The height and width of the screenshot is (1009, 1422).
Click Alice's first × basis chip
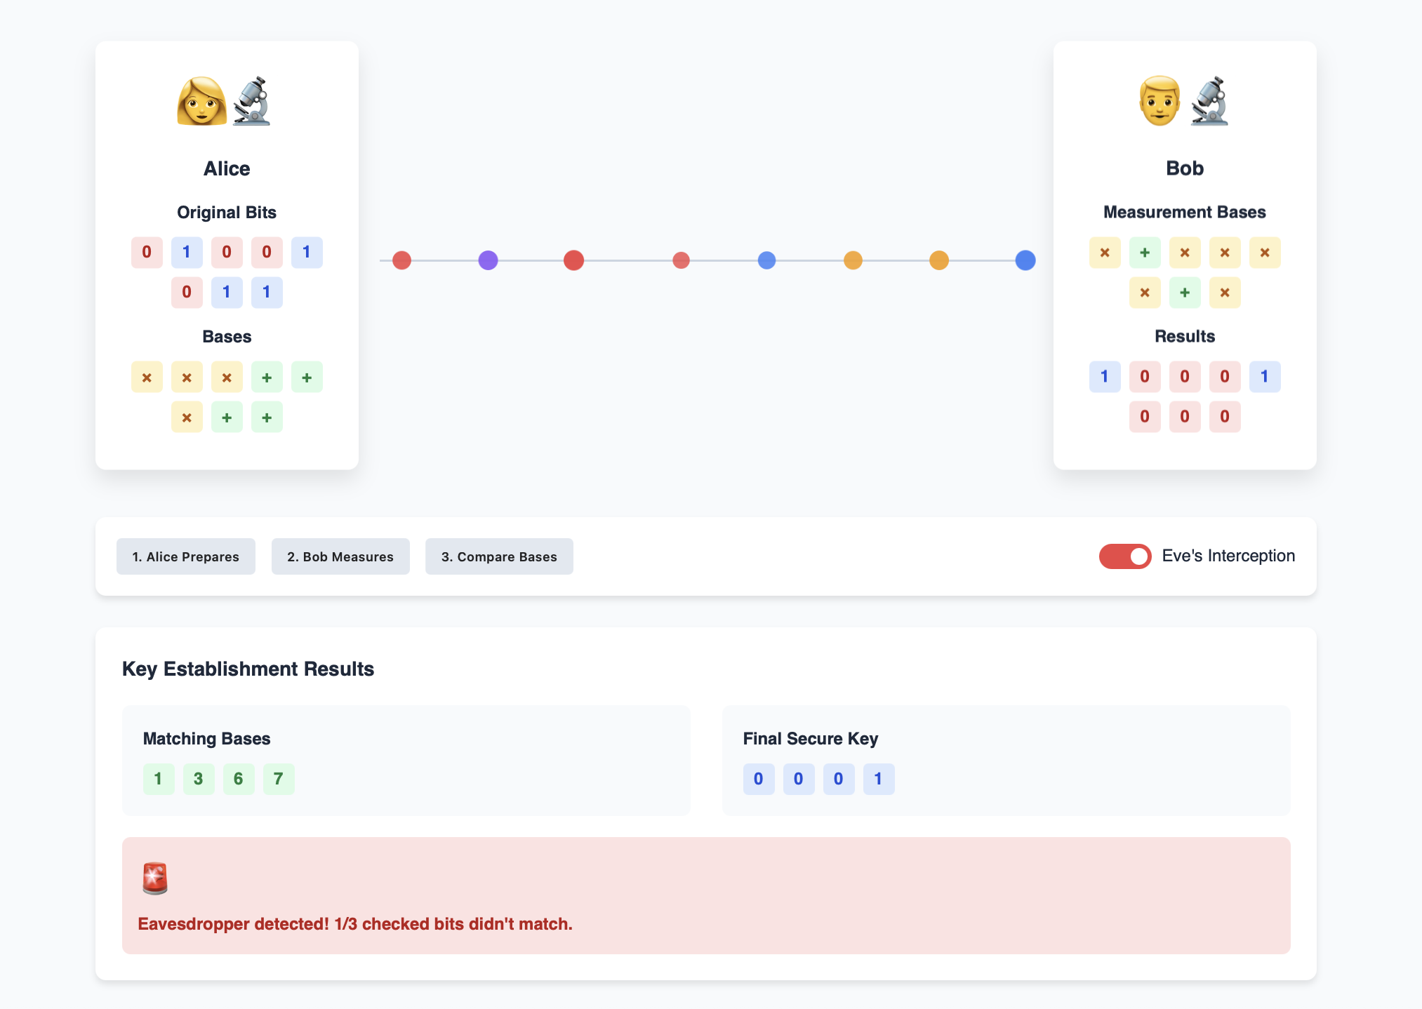coord(147,377)
